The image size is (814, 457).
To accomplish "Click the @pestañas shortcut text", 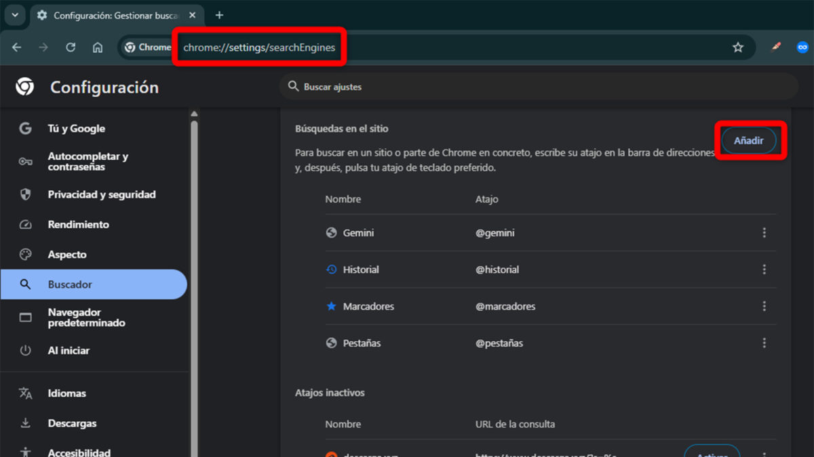I will tap(499, 343).
